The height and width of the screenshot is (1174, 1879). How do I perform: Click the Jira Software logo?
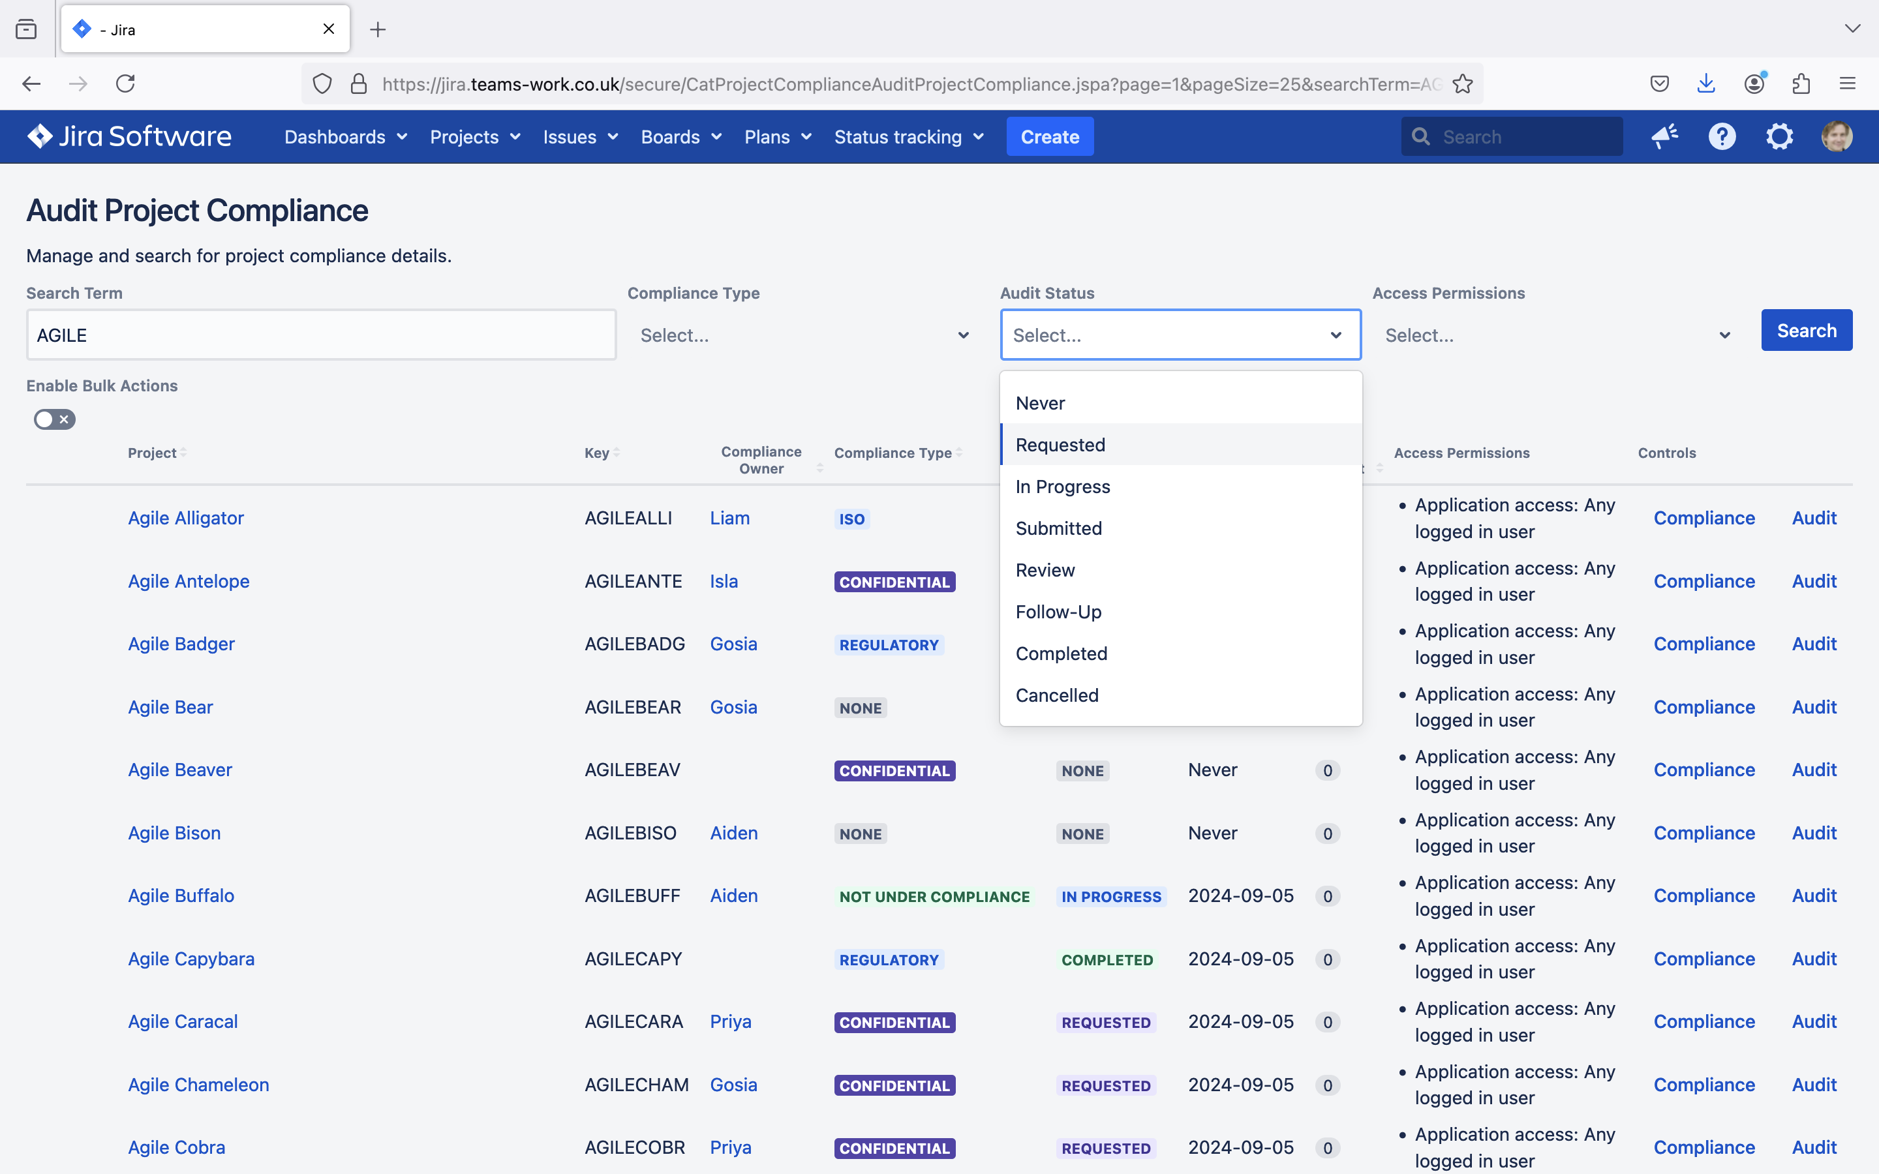tap(130, 137)
